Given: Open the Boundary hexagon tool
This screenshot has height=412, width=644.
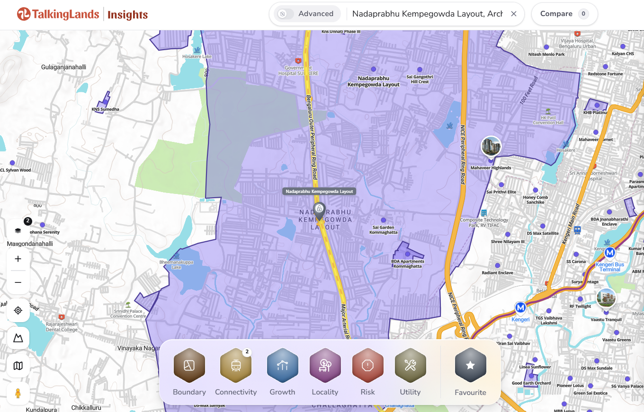Looking at the screenshot, I should 189,365.
